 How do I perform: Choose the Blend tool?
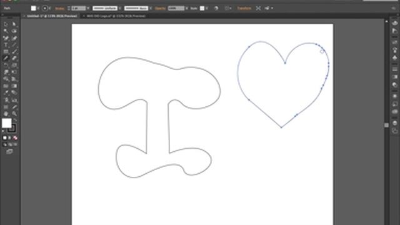coord(14,93)
